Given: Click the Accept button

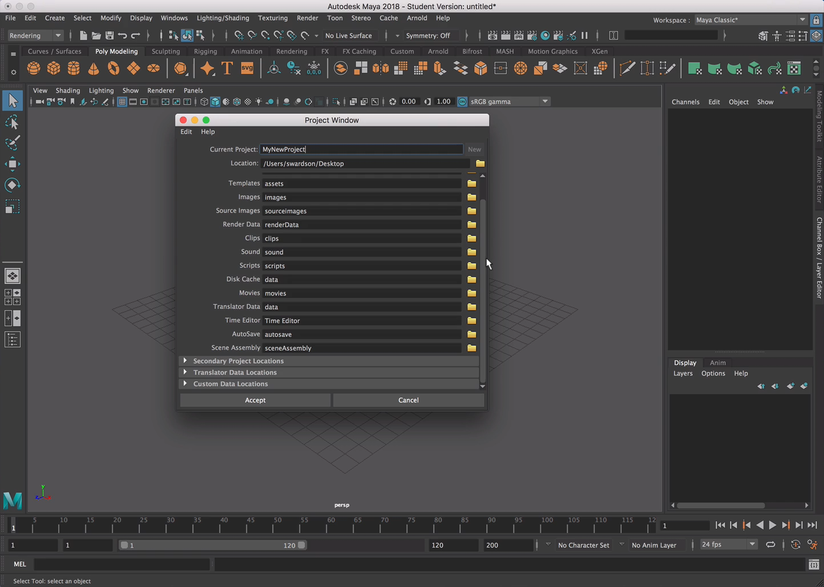Looking at the screenshot, I should tap(255, 400).
